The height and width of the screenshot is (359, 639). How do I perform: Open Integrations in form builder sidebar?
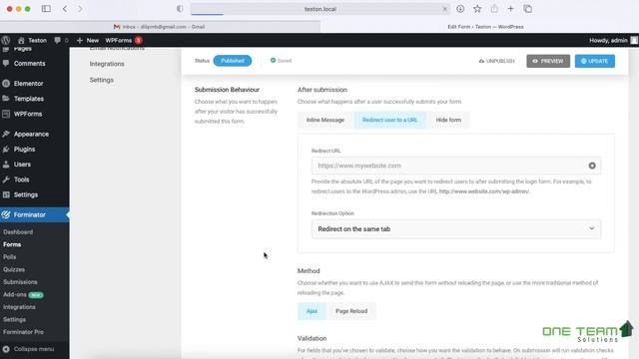[x=107, y=64]
